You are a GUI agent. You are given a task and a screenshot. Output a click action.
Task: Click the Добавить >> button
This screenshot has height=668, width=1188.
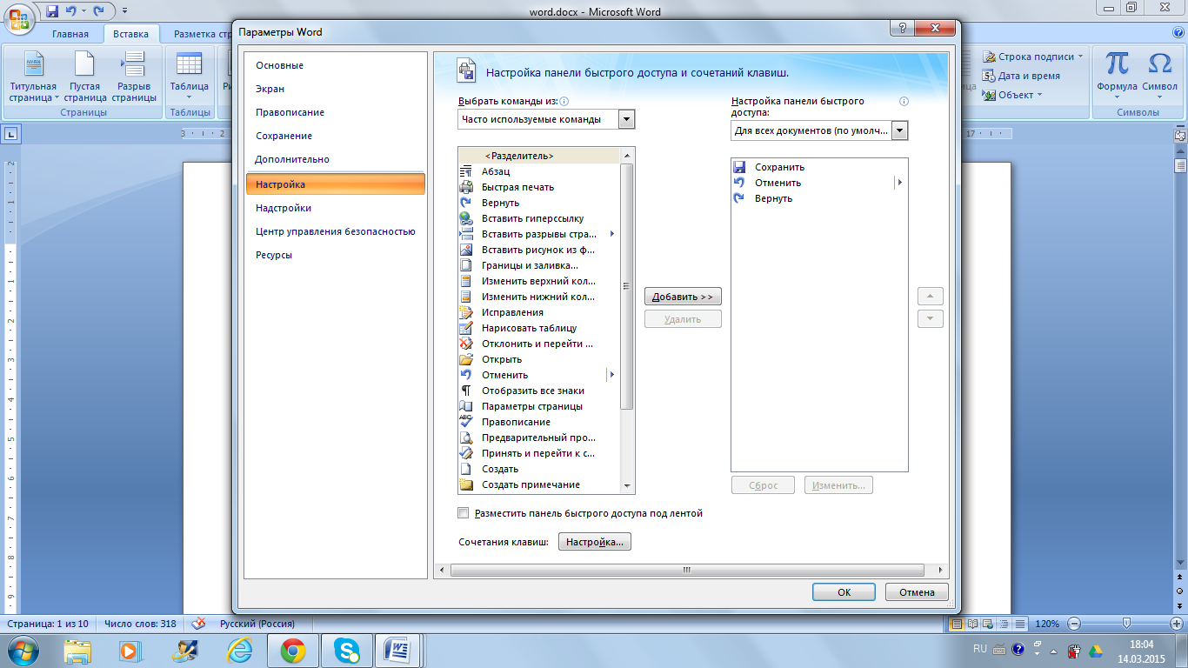[683, 297]
